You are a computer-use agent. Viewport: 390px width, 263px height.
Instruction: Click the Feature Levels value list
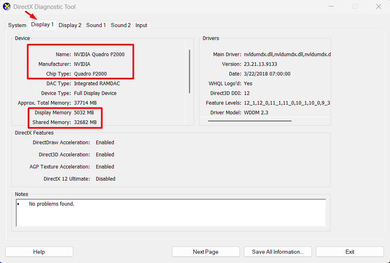pos(287,103)
